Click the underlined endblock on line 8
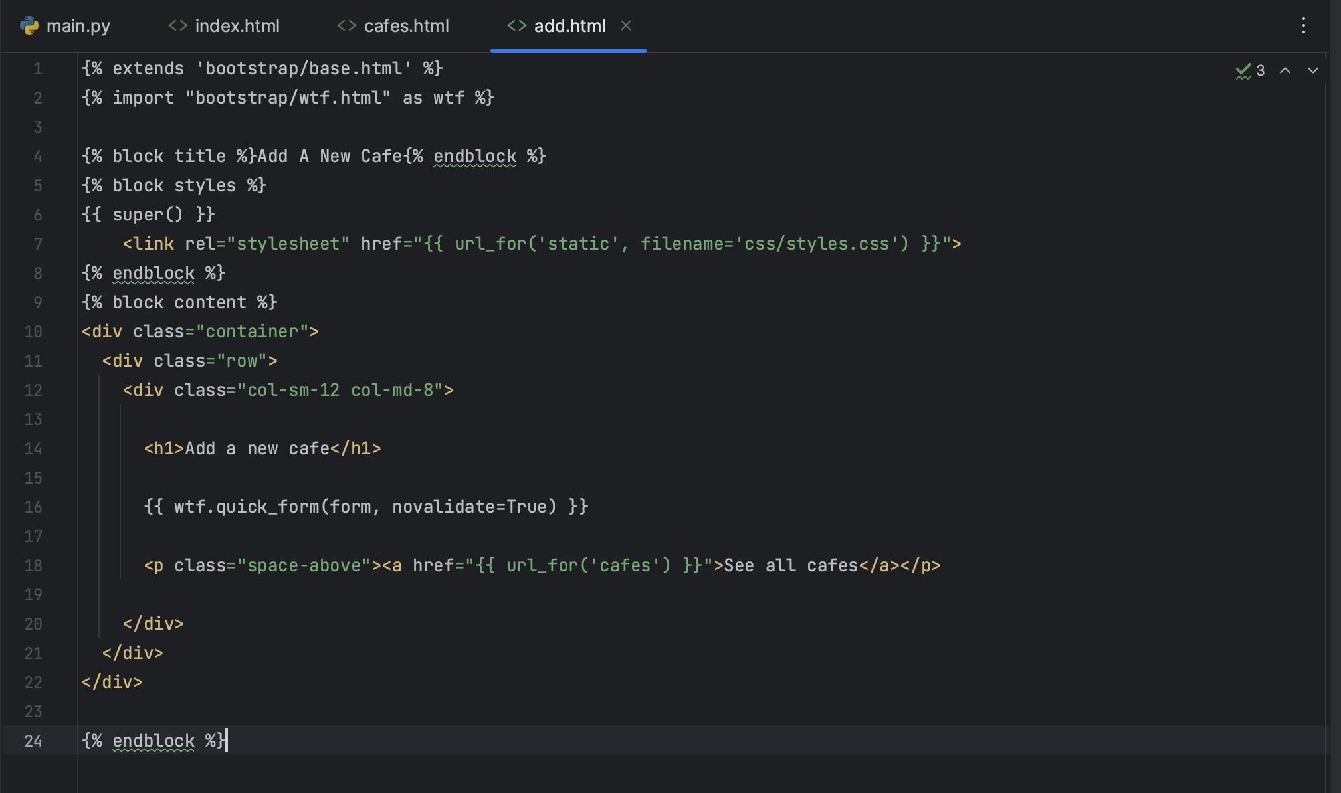 click(x=154, y=273)
